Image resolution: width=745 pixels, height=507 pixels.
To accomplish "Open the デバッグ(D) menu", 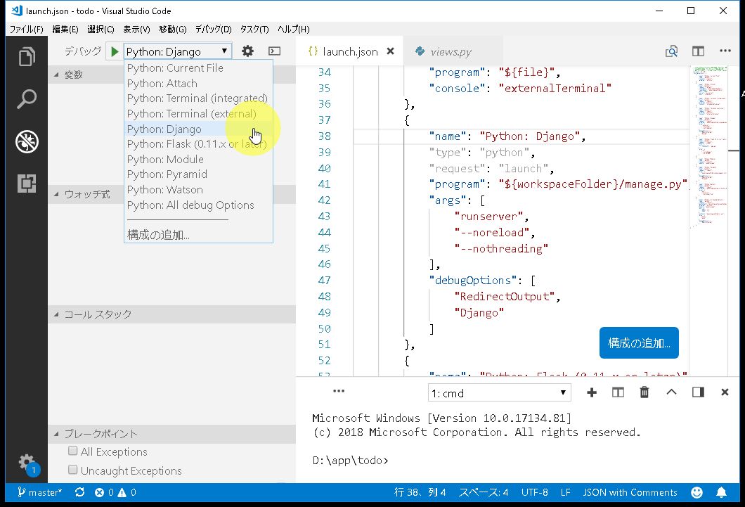I will [x=213, y=30].
